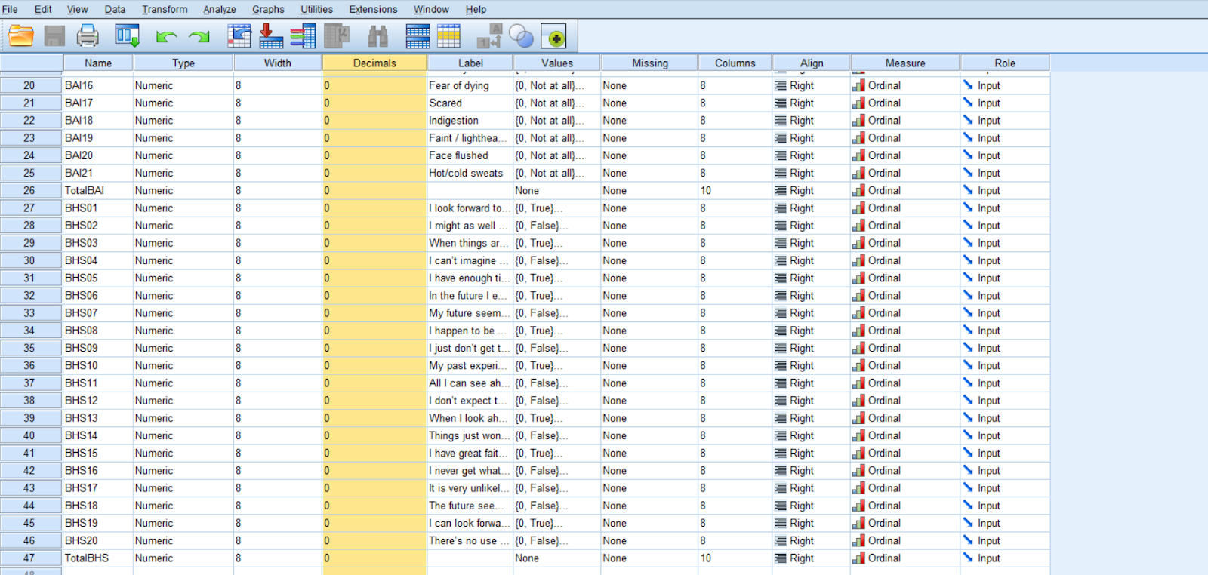Click the Run Descriptive Statistics icon
This screenshot has width=1208, height=575.
pyautogui.click(x=337, y=35)
